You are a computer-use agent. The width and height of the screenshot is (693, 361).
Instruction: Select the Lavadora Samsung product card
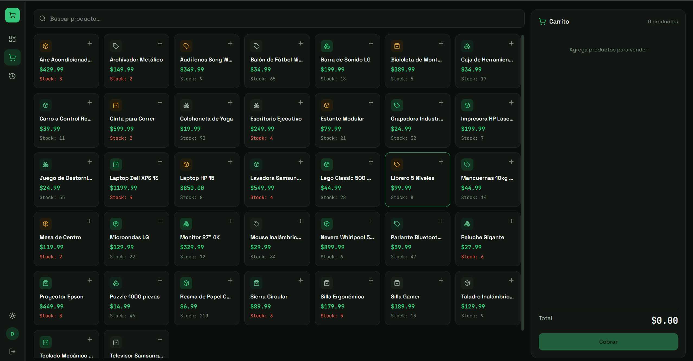point(277,180)
